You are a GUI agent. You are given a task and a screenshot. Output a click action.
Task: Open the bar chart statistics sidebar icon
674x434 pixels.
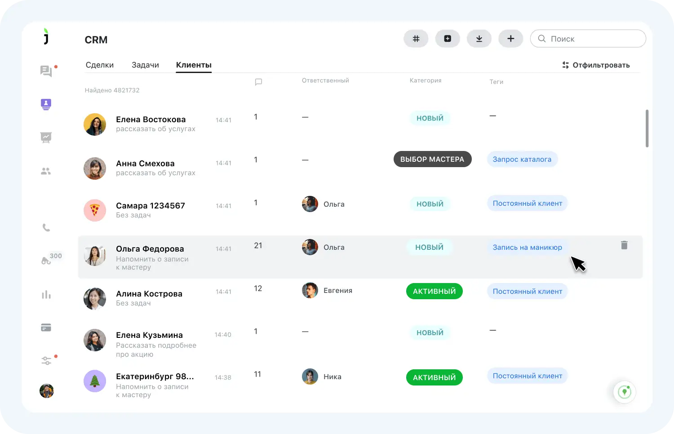pyautogui.click(x=46, y=295)
